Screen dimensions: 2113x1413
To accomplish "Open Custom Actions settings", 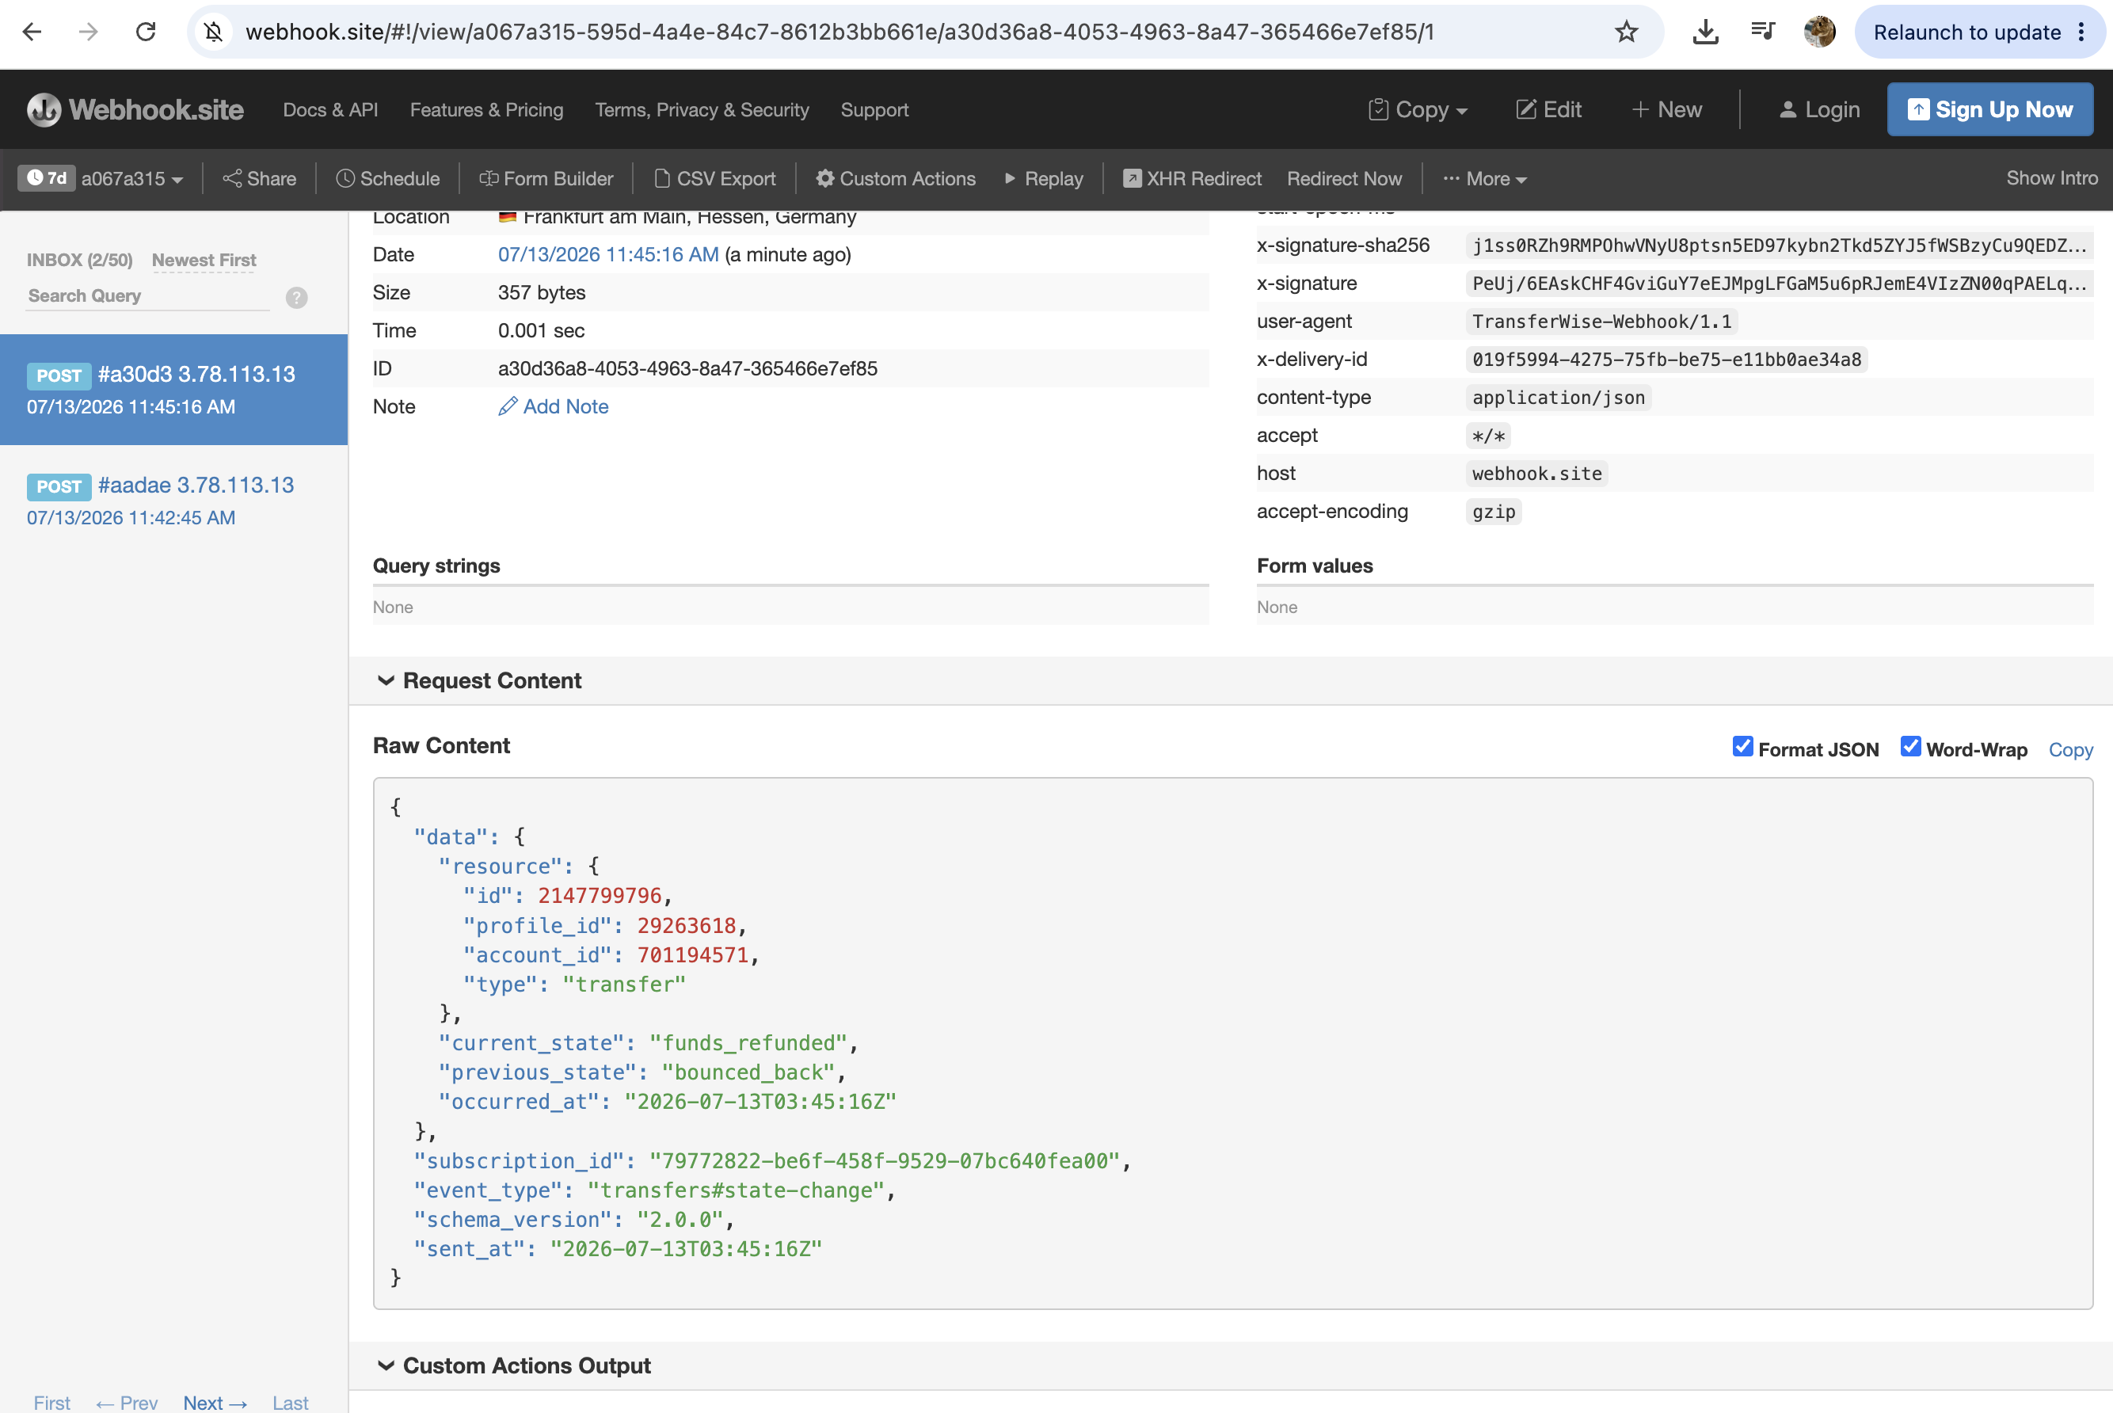I will point(896,178).
